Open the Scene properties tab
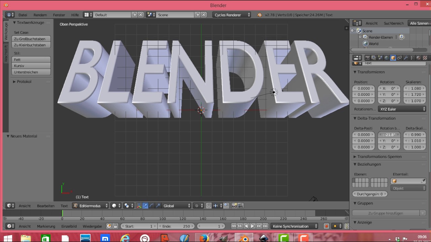431x242 pixels. [380, 58]
